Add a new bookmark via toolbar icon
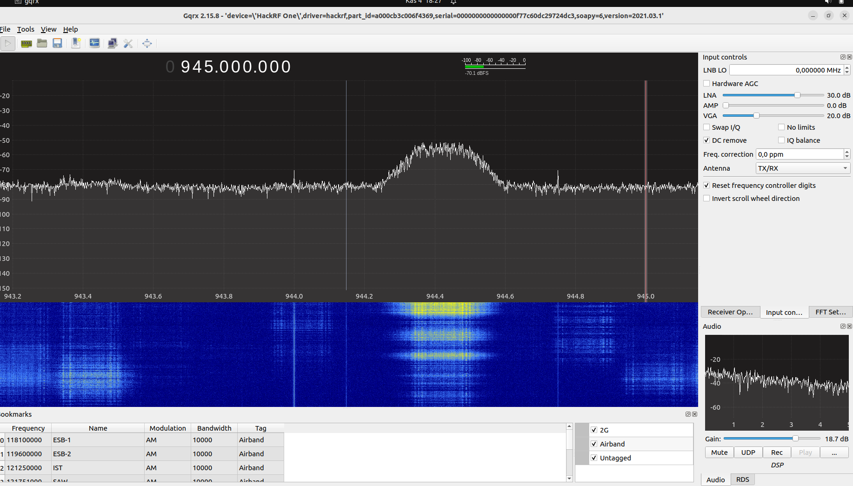Viewport: 853px width, 486px height. pos(76,43)
